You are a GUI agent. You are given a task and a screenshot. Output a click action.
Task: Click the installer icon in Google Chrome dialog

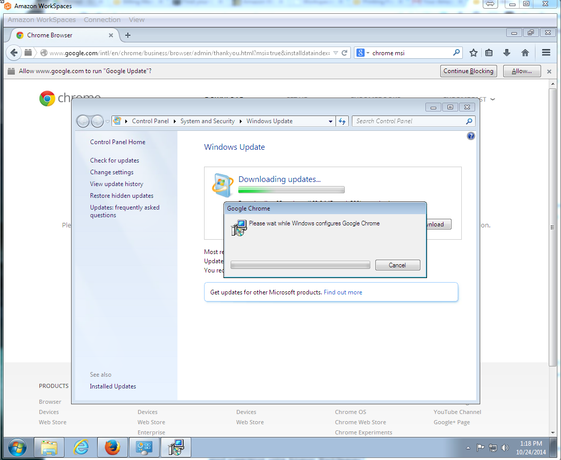tap(239, 228)
